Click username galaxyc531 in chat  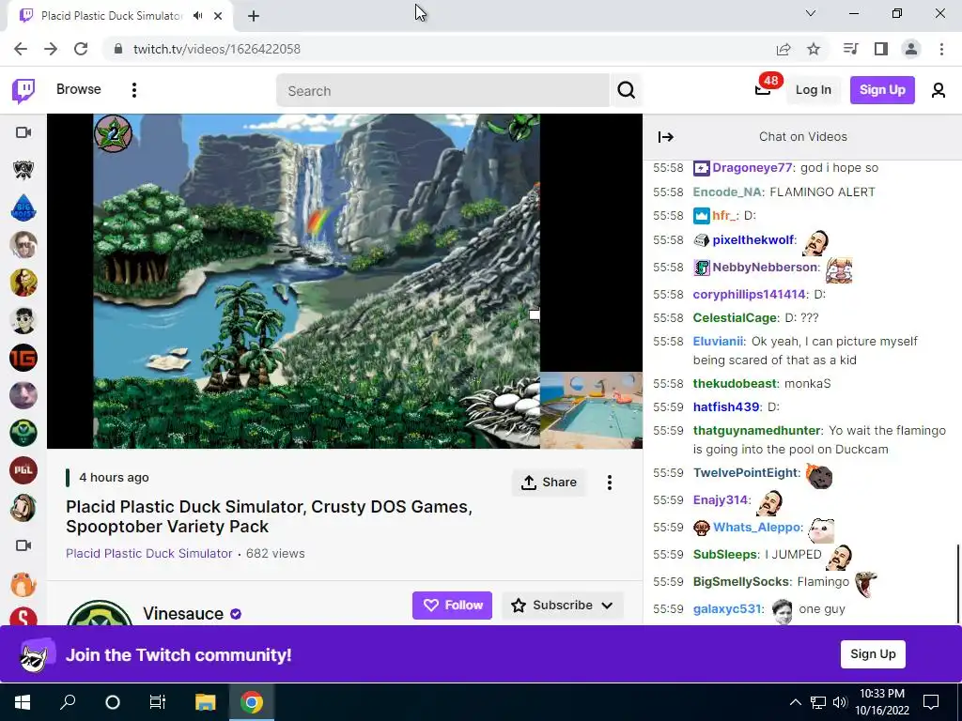pyautogui.click(x=726, y=608)
